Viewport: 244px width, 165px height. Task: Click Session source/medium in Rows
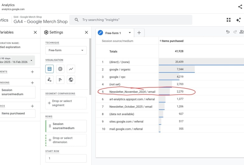(x=66, y=126)
